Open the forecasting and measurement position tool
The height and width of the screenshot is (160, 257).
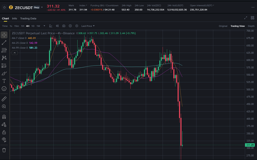click(x=4, y=66)
